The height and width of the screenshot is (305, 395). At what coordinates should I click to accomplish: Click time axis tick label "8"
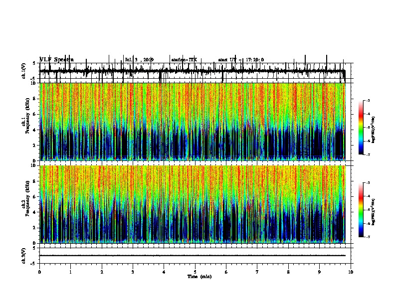288,272
